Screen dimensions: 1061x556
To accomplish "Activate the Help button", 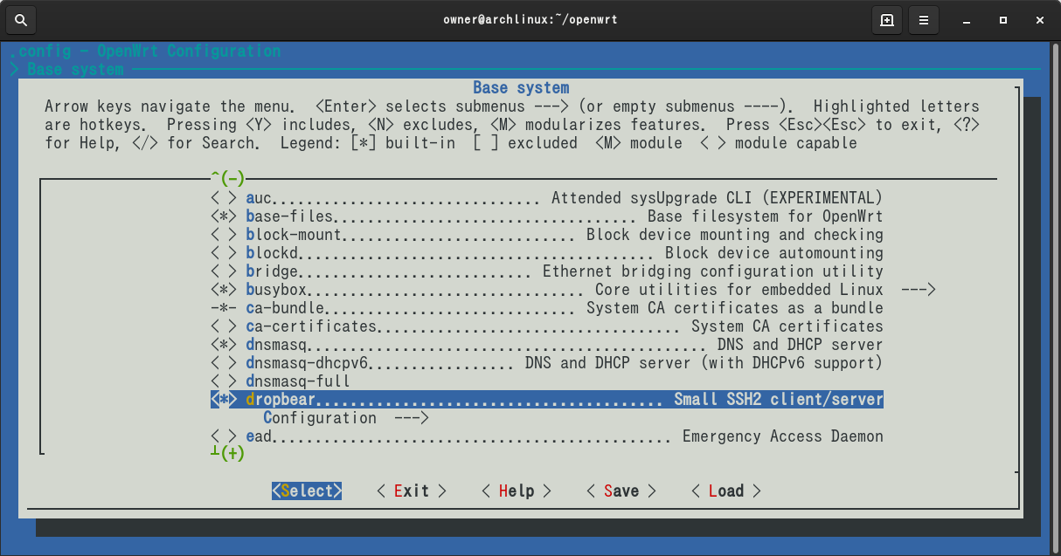I will tap(517, 491).
